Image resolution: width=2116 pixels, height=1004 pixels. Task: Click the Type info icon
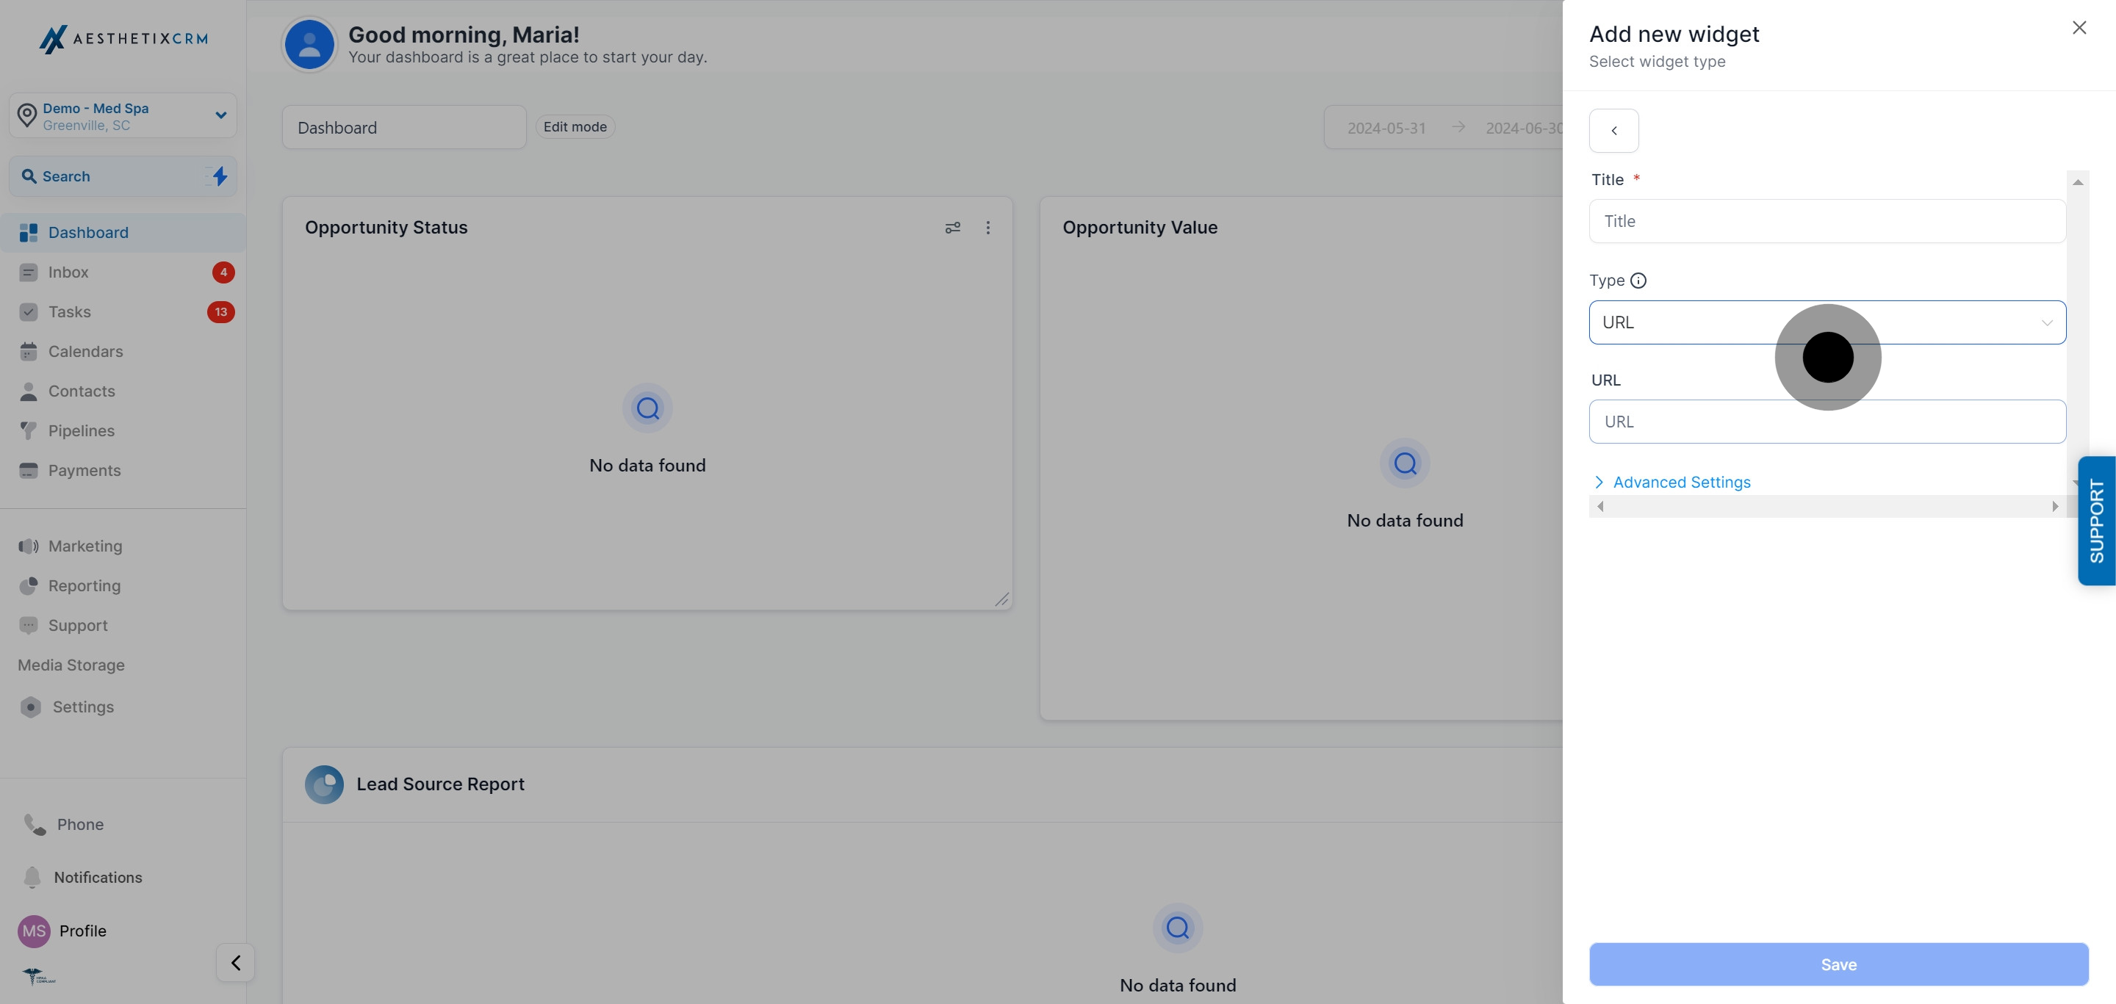pyautogui.click(x=1638, y=281)
